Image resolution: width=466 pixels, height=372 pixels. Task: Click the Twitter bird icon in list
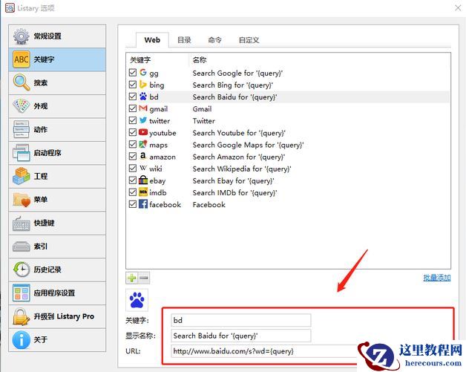tap(143, 120)
